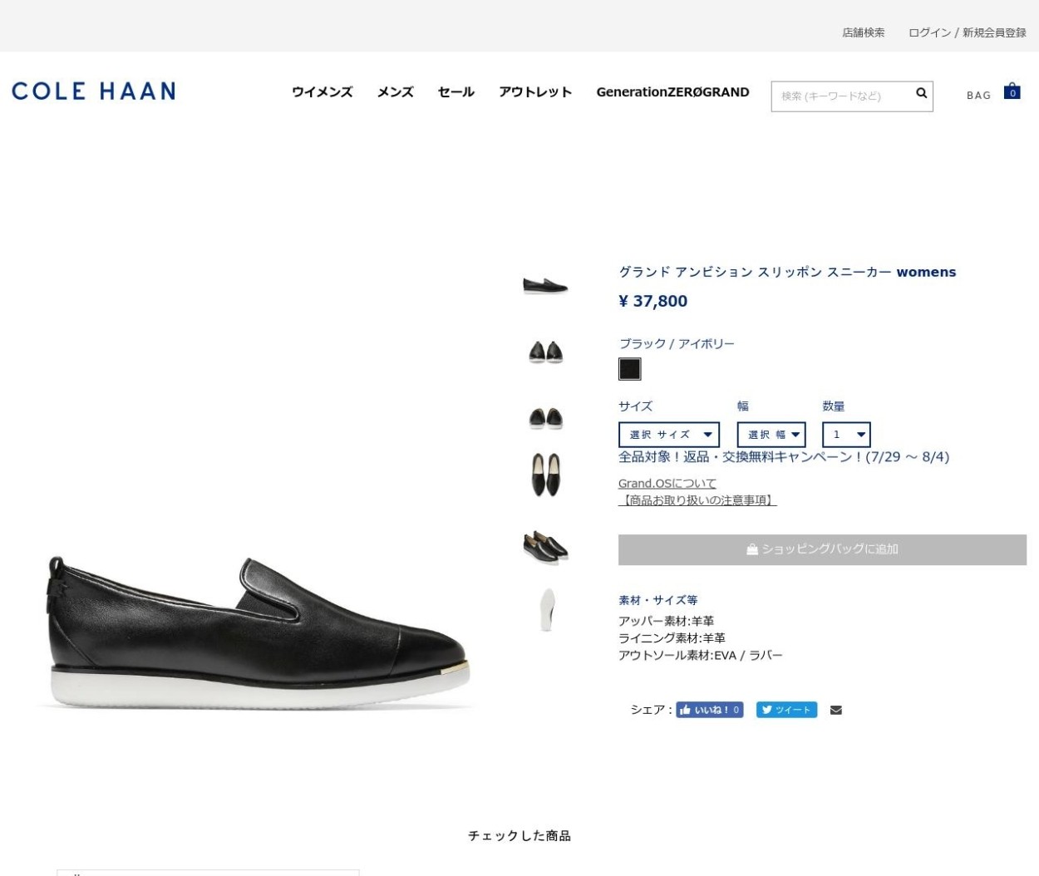The width and height of the screenshot is (1039, 876).
Task: Click the Cole Haan logo
Action: 92,91
